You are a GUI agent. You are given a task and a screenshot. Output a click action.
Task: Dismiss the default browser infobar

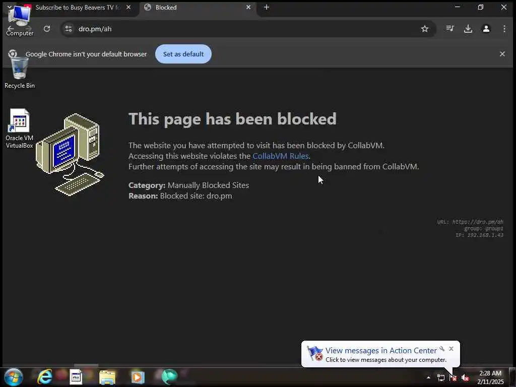502,54
